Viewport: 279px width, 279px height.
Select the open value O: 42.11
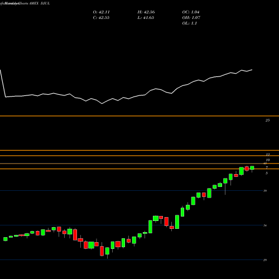102,12
